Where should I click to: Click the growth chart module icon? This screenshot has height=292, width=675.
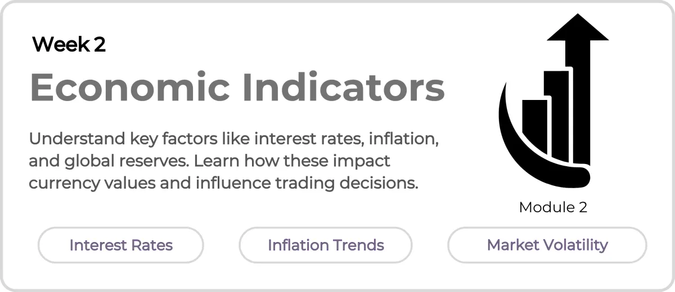pyautogui.click(x=553, y=101)
